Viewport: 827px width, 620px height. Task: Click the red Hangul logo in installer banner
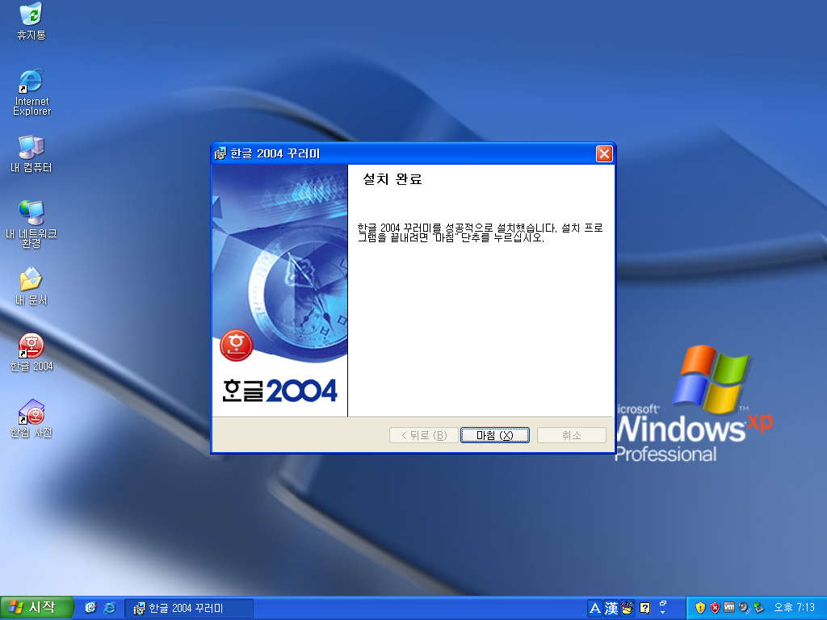(x=237, y=346)
